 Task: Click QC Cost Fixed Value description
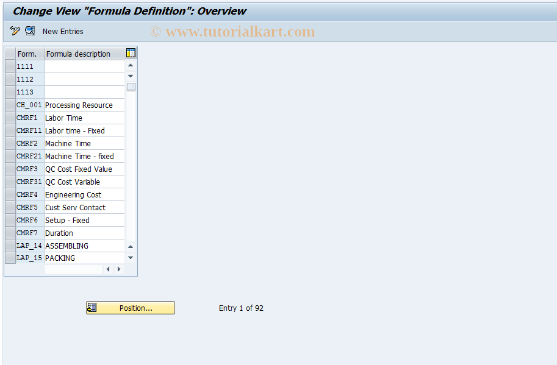[85, 169]
